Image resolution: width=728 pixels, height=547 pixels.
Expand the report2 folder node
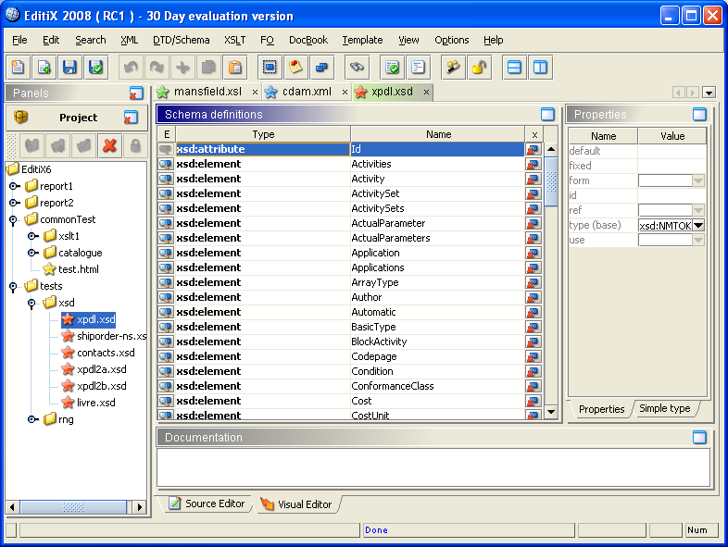coord(15,203)
